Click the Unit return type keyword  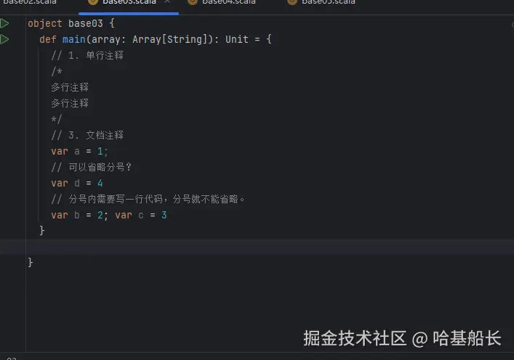pos(237,39)
